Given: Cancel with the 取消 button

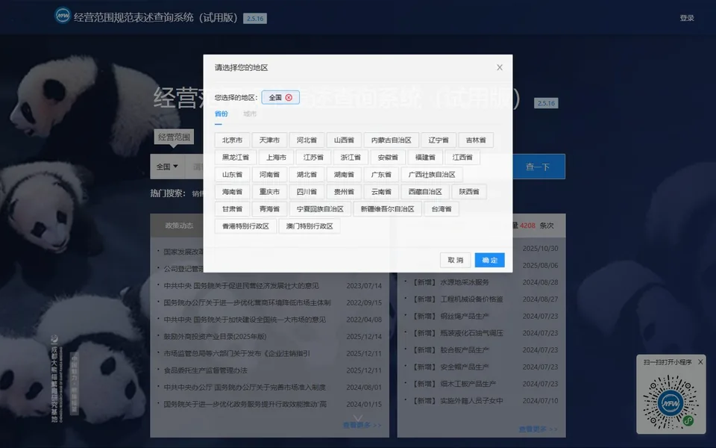Looking at the screenshot, I should pyautogui.click(x=455, y=260).
